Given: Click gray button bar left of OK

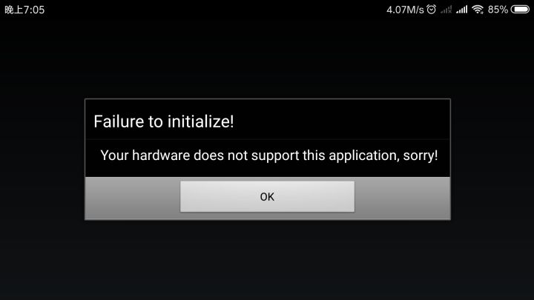Looking at the screenshot, I should coord(133,198).
